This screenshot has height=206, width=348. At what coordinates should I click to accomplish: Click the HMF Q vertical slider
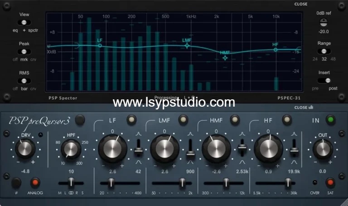(x=242, y=148)
